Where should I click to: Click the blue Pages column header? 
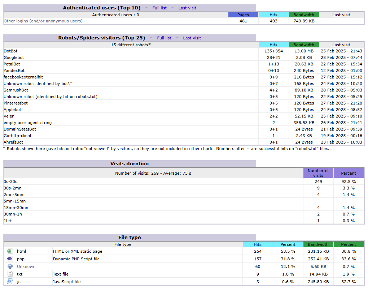[243, 15]
